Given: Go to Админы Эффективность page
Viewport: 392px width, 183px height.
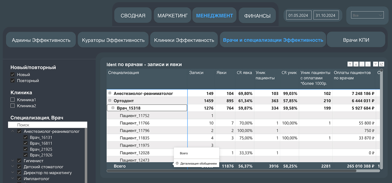Looking at the screenshot, I should (41, 40).
